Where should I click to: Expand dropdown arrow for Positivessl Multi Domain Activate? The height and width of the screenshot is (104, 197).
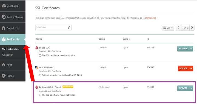point(191,88)
